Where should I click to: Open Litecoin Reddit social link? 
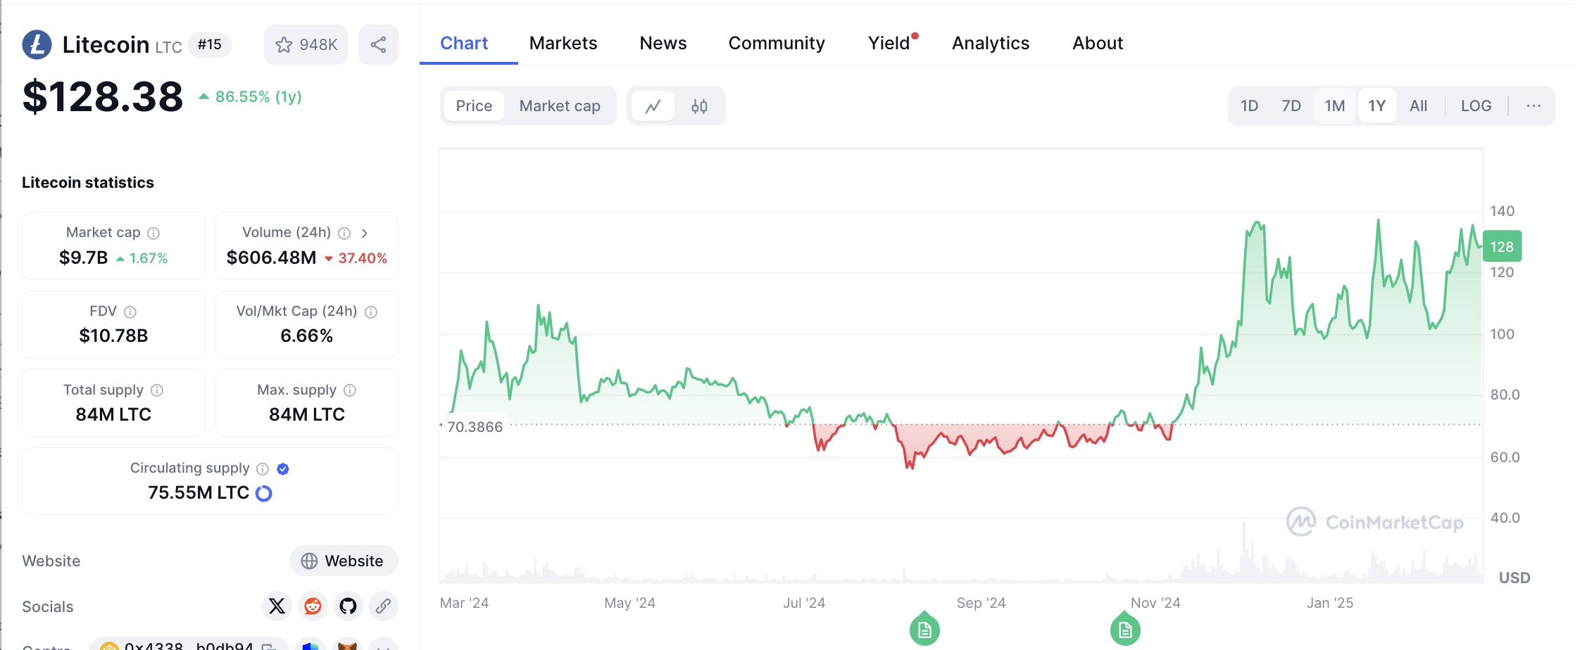pos(313,606)
